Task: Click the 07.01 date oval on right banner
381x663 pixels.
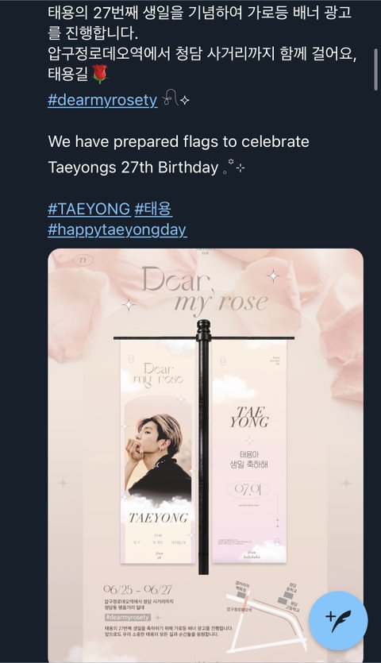Action: tap(248, 490)
